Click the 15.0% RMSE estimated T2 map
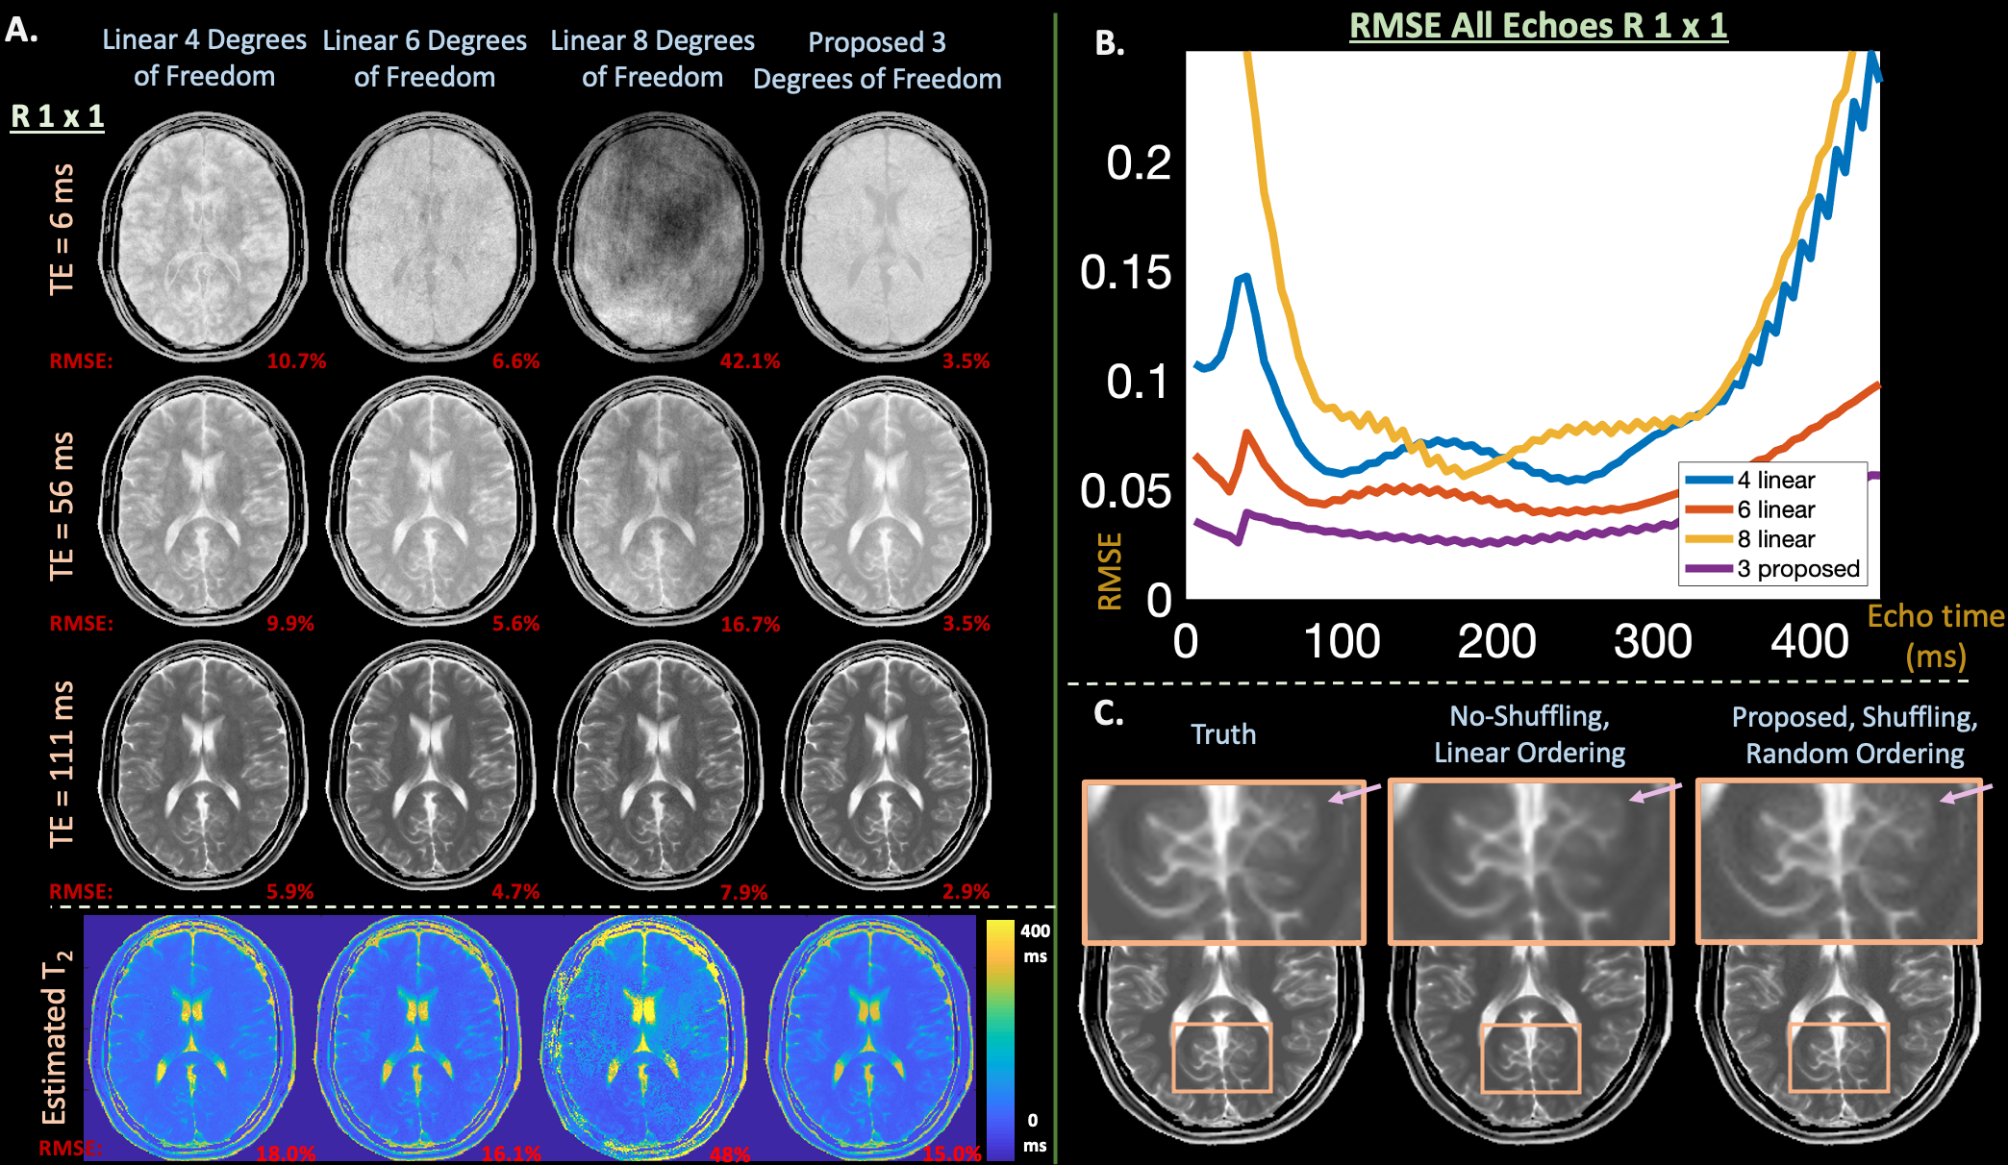Screen dimensions: 2008x1165 870,1036
